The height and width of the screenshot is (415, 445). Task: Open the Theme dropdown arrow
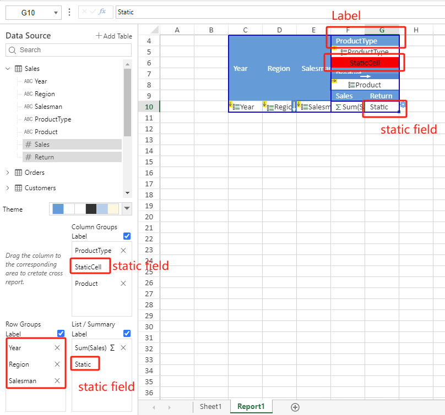point(127,209)
